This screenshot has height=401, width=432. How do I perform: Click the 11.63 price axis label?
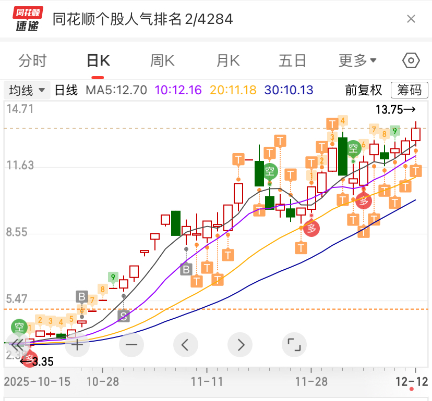[20, 165]
